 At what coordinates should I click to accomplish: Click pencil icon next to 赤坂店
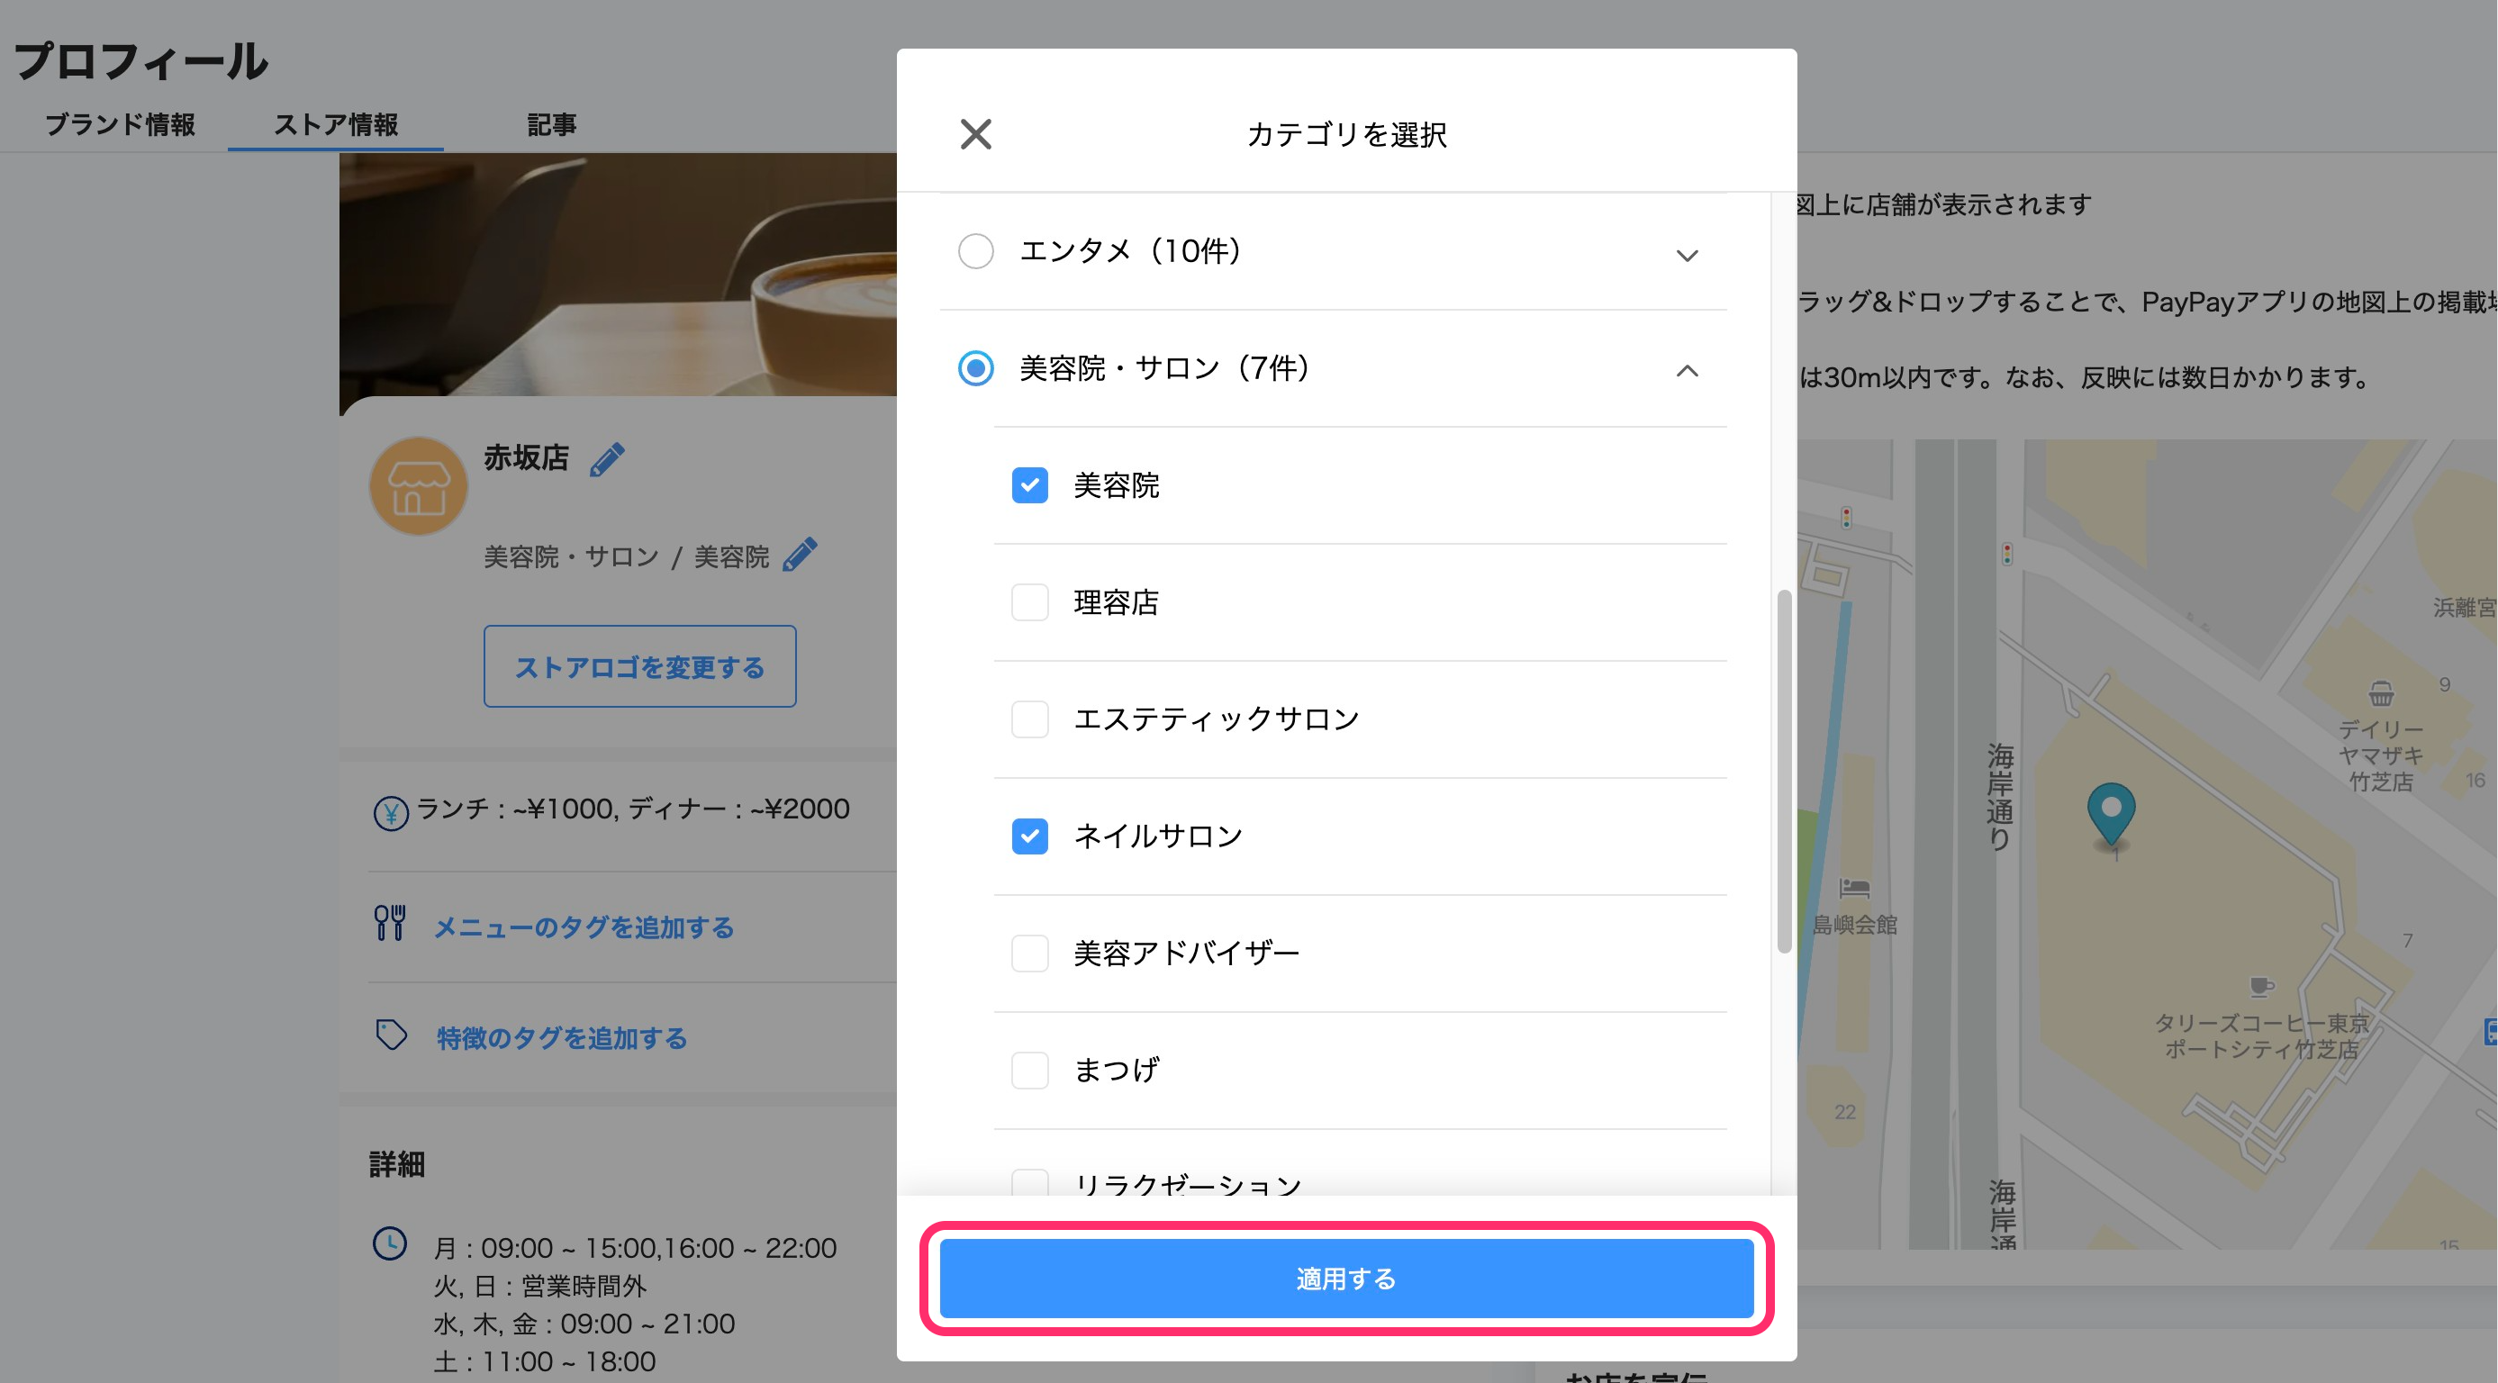click(608, 460)
